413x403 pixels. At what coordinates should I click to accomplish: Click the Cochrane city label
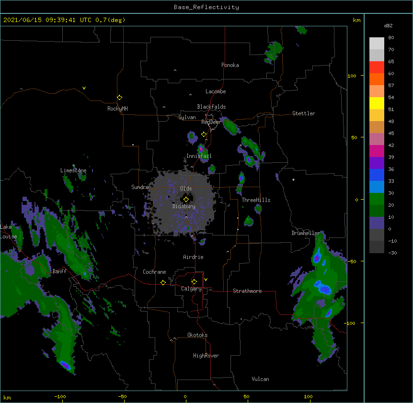click(154, 272)
